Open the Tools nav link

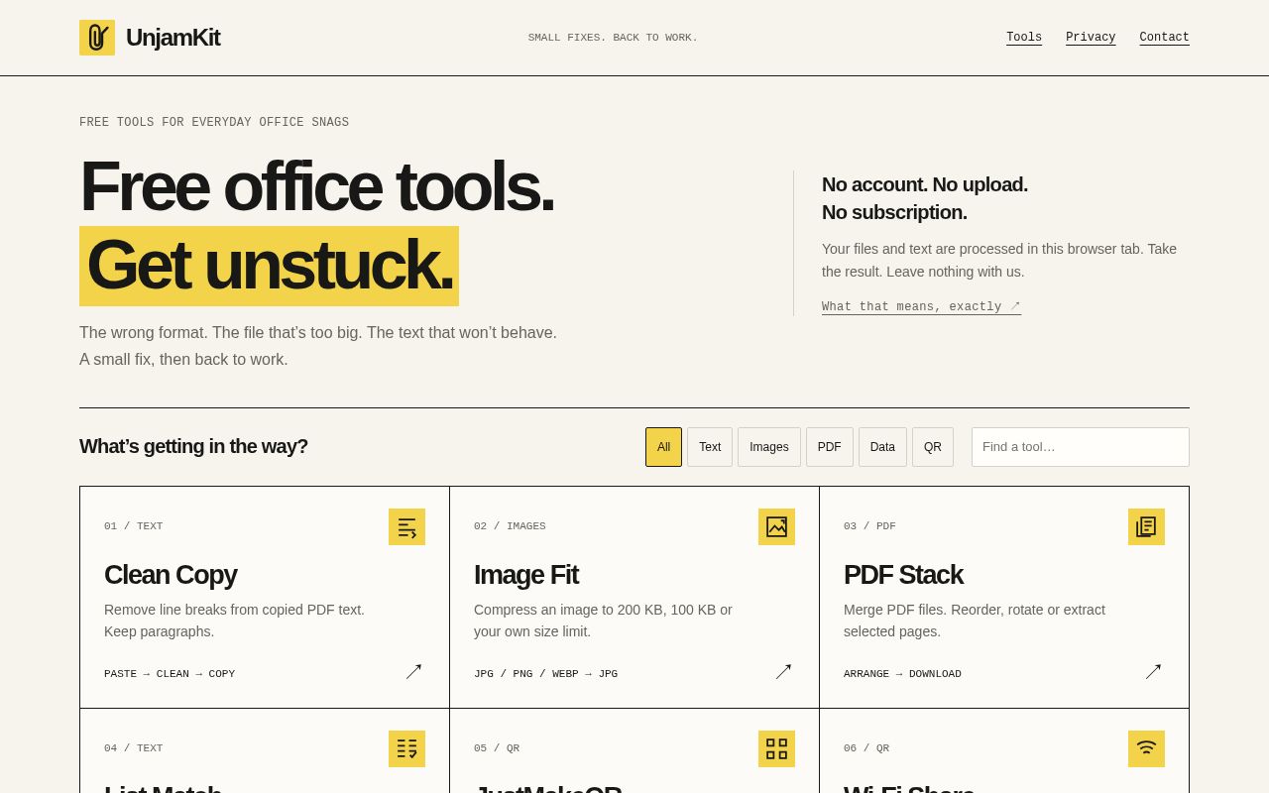1024,38
